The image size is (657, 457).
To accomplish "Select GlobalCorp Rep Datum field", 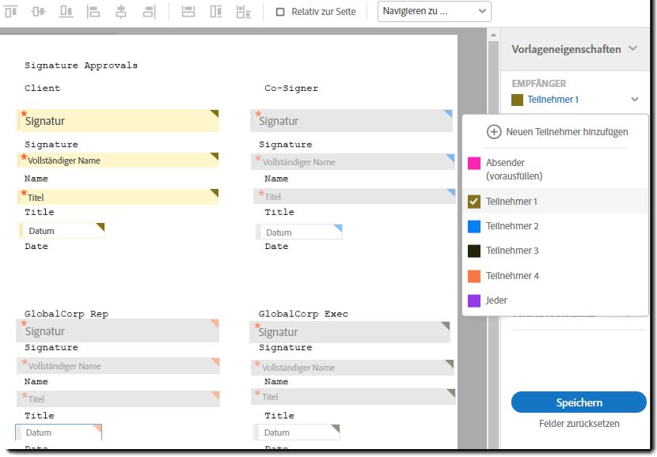I will pyautogui.click(x=59, y=432).
